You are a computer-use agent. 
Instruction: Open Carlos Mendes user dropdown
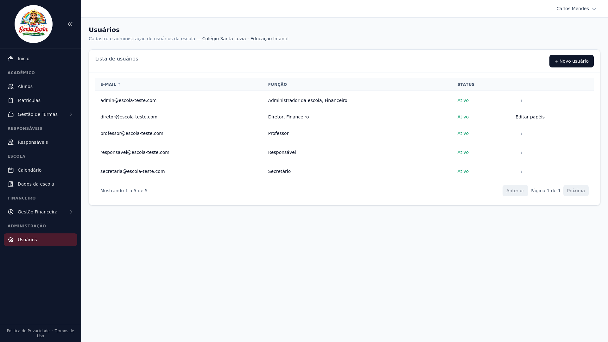(x=576, y=9)
